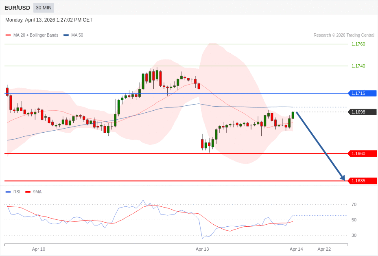Click the blue MA 50 legend swatch
Screen dimensions: 378x256
pyautogui.click(x=66, y=35)
